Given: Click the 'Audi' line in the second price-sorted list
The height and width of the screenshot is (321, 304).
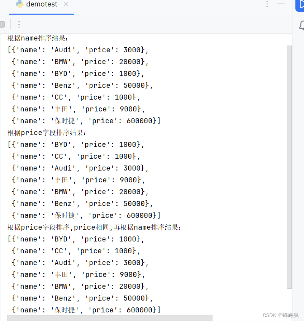Looking at the screenshot, I should pyautogui.click(x=80, y=168).
